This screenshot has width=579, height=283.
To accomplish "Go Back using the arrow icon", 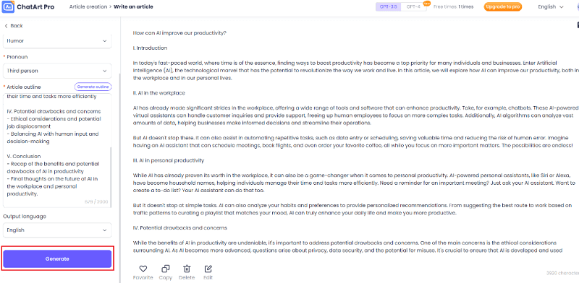I will point(7,26).
